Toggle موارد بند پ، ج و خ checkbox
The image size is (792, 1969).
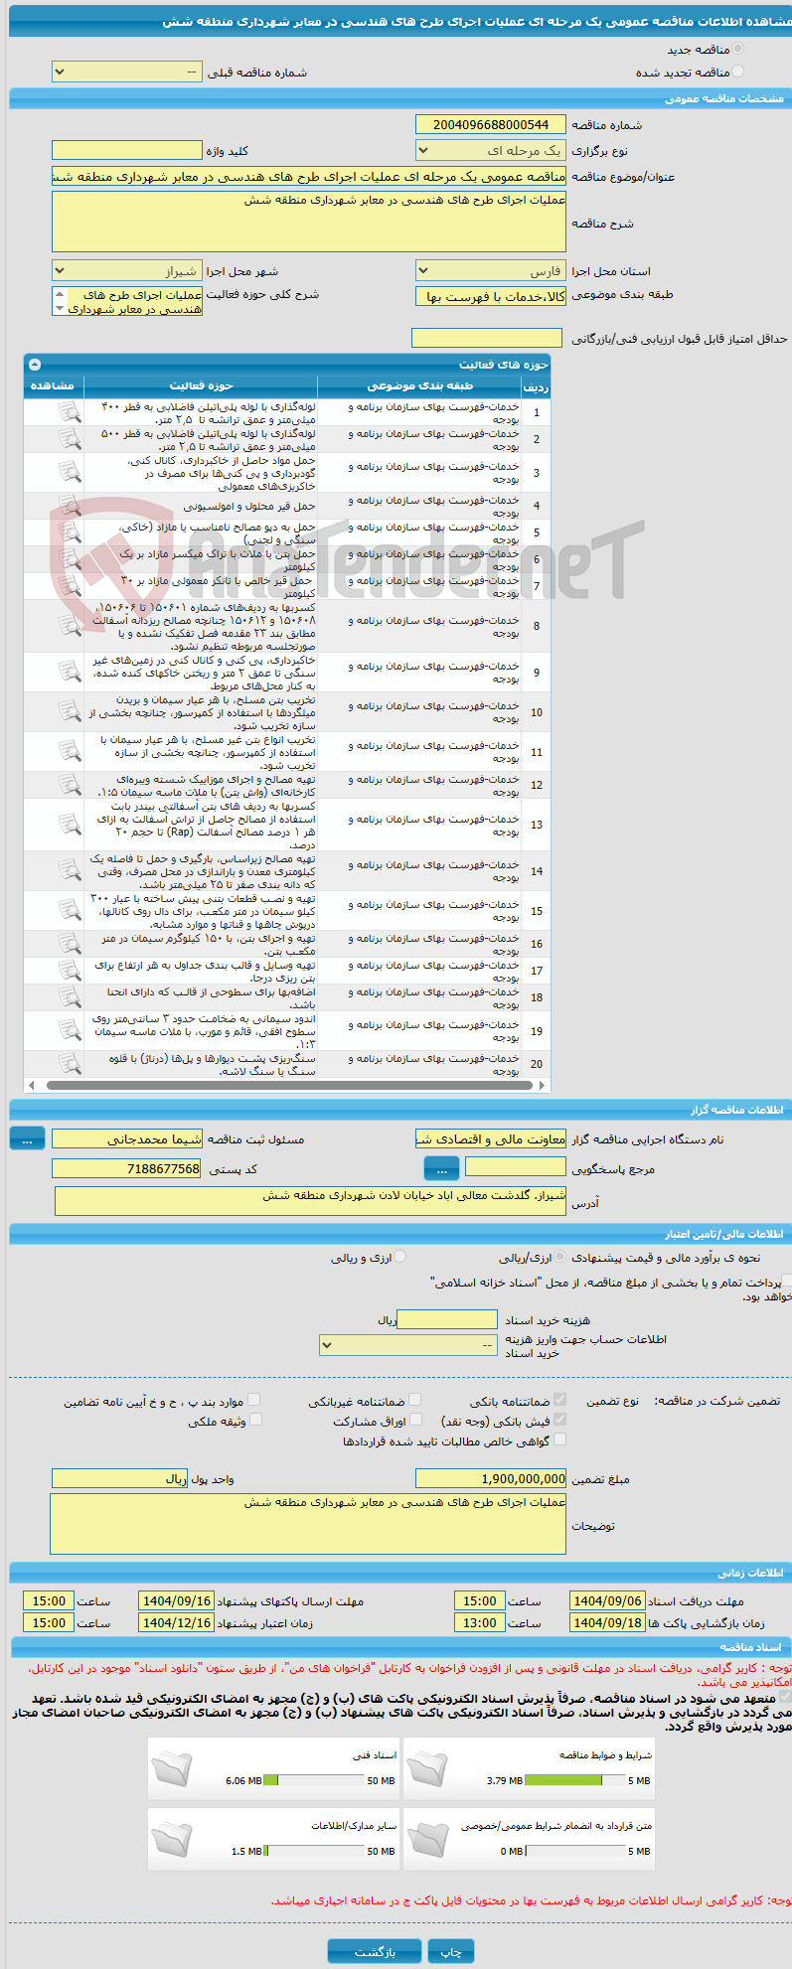(255, 1400)
